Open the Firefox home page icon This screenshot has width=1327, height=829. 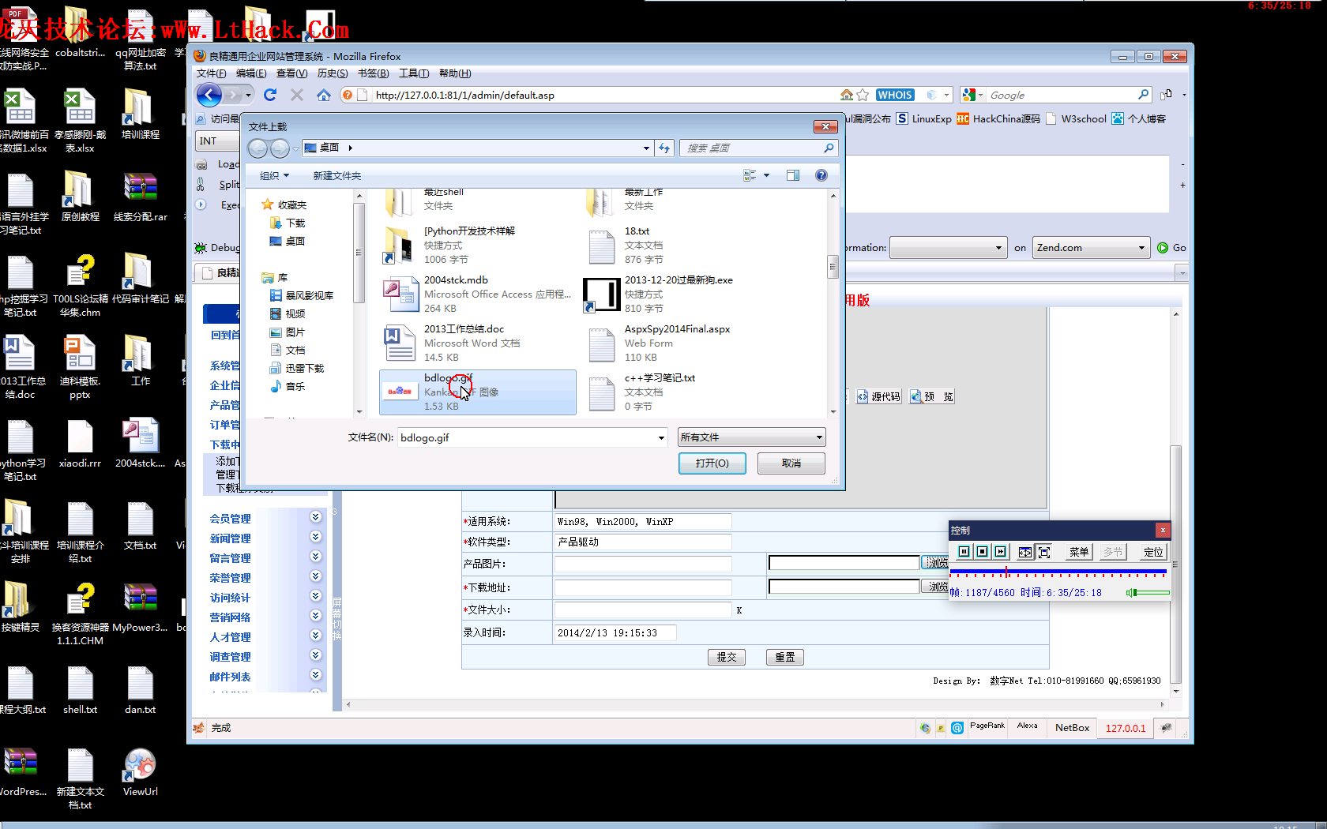click(x=324, y=95)
